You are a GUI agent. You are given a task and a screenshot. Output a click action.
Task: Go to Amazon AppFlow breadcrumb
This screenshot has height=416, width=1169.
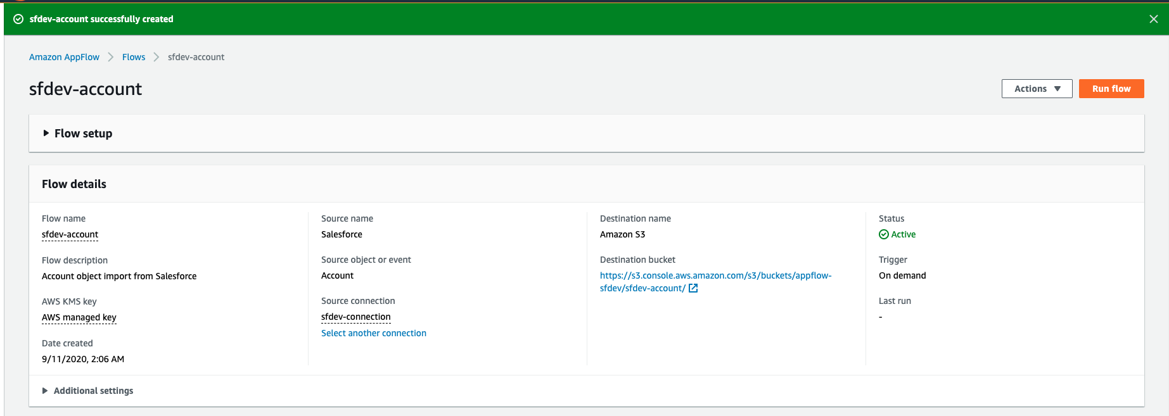[64, 57]
